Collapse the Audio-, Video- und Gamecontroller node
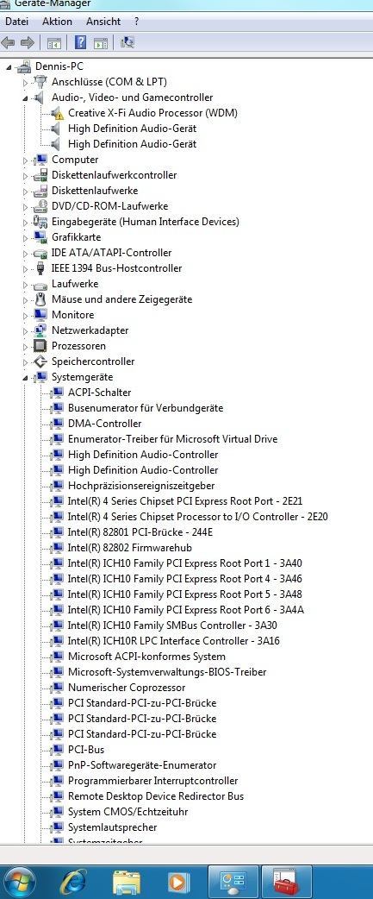The image size is (373, 899). point(25,98)
